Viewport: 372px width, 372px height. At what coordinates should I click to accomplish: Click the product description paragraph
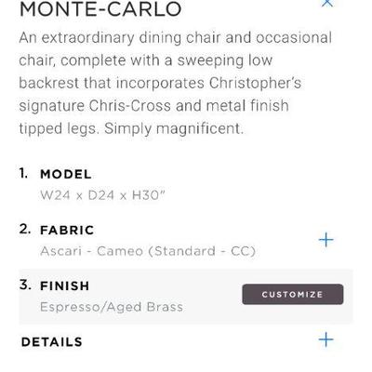[176, 83]
